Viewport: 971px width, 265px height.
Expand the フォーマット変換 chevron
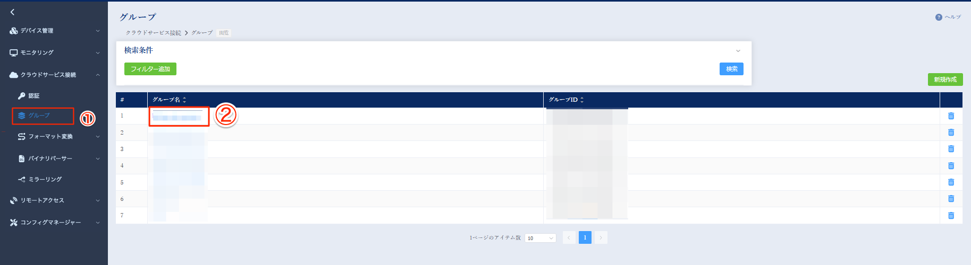[98, 136]
